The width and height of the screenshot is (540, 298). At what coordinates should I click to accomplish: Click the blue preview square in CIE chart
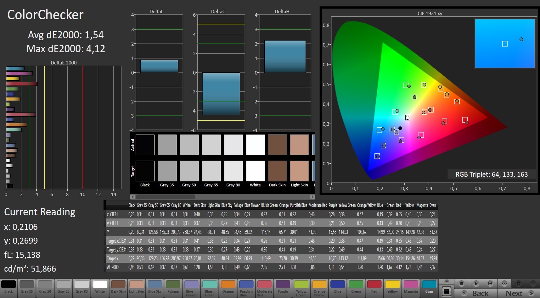[x=505, y=44]
